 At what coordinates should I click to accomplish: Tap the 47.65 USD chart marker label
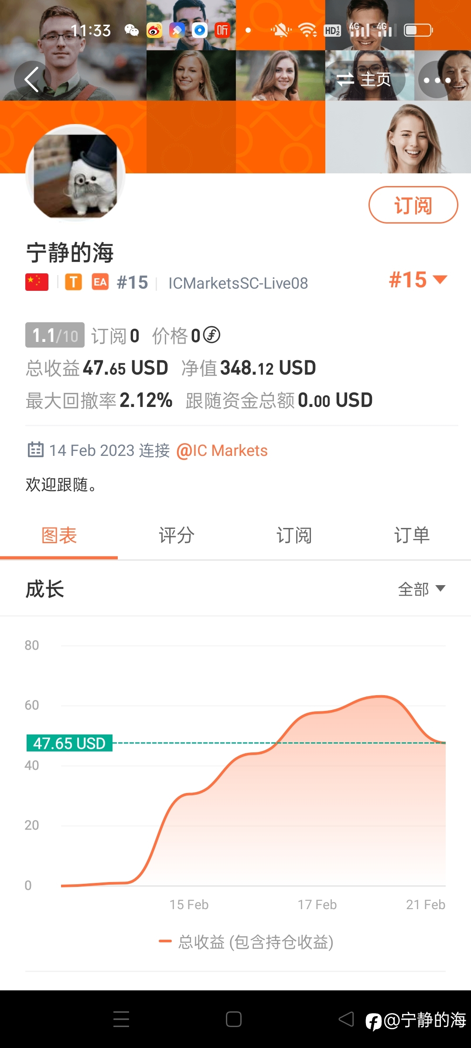point(69,743)
